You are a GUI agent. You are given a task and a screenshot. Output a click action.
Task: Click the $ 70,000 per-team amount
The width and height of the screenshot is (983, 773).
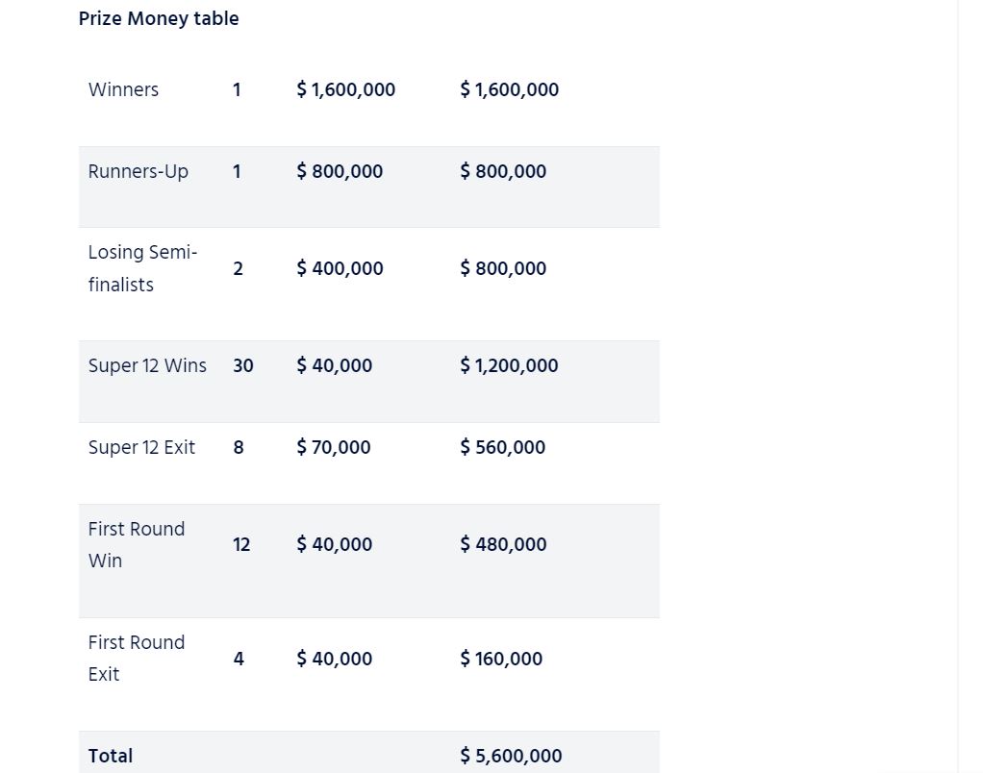[x=334, y=447]
